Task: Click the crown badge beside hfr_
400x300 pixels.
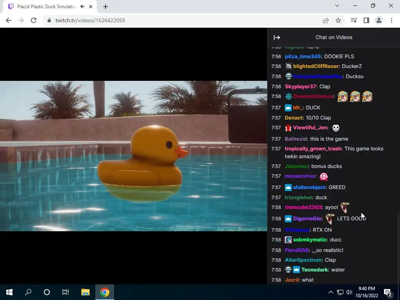Action: 288,108
